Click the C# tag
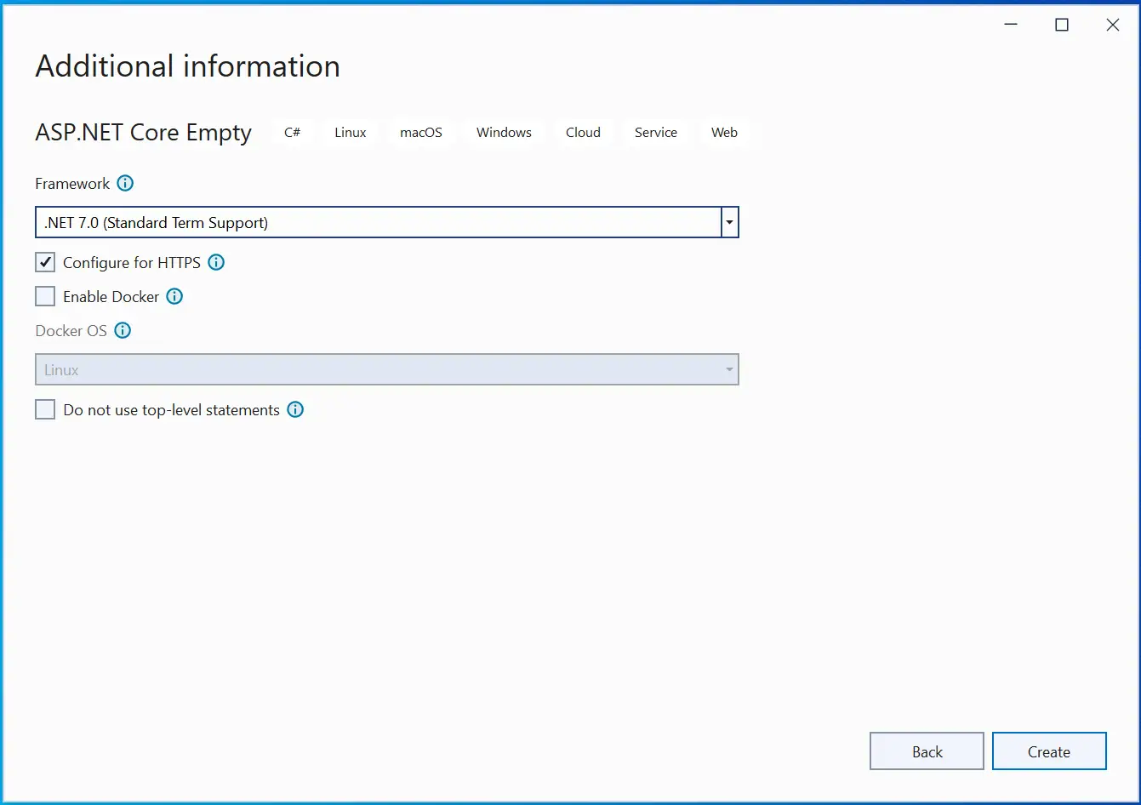The width and height of the screenshot is (1141, 805). [293, 132]
